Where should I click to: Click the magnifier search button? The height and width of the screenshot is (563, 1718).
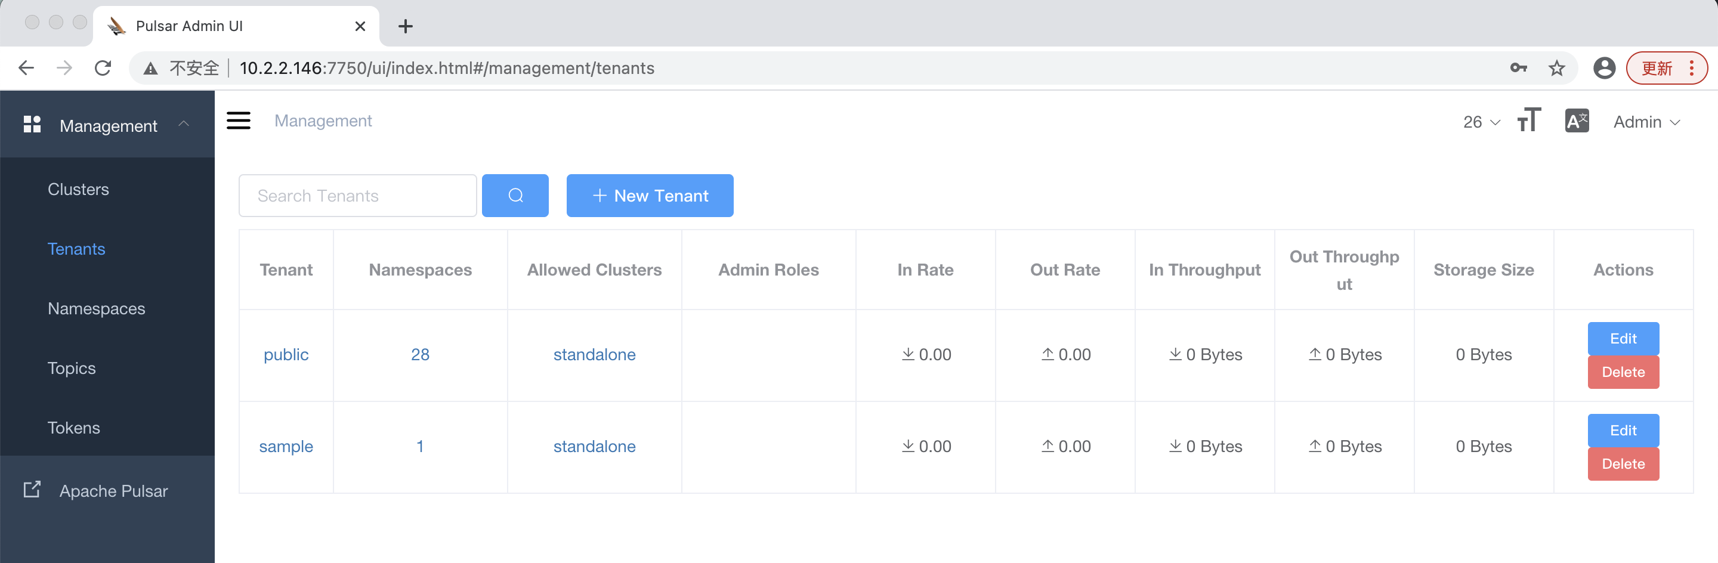[515, 196]
